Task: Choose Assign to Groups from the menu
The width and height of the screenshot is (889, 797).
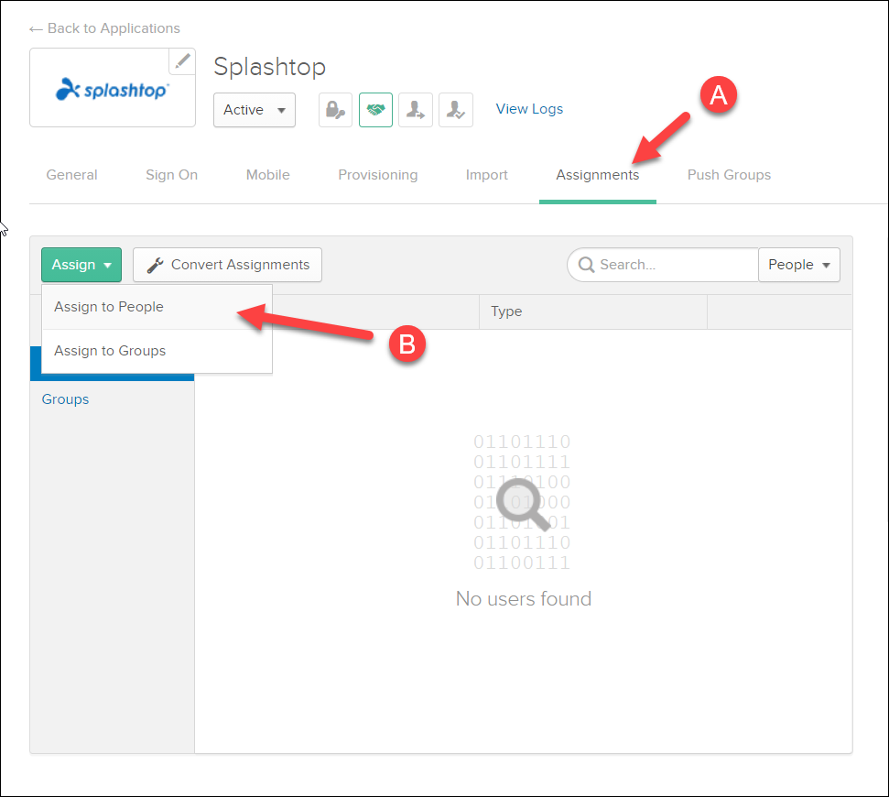Action: point(109,350)
